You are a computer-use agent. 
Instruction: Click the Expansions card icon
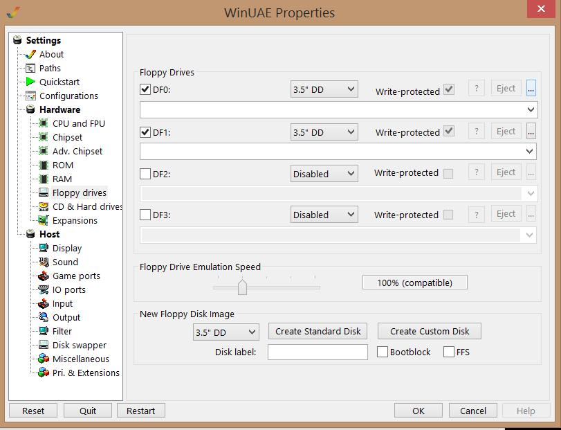tap(44, 221)
